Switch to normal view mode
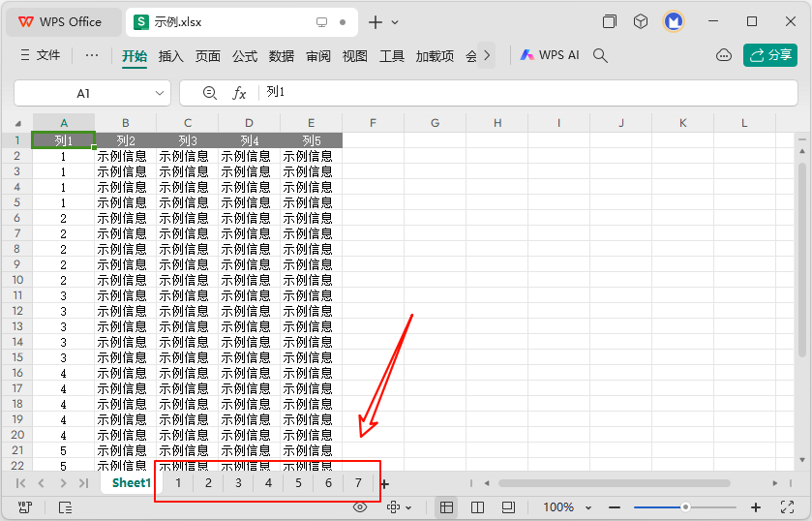Viewport: 812px width, 521px height. pos(446,506)
